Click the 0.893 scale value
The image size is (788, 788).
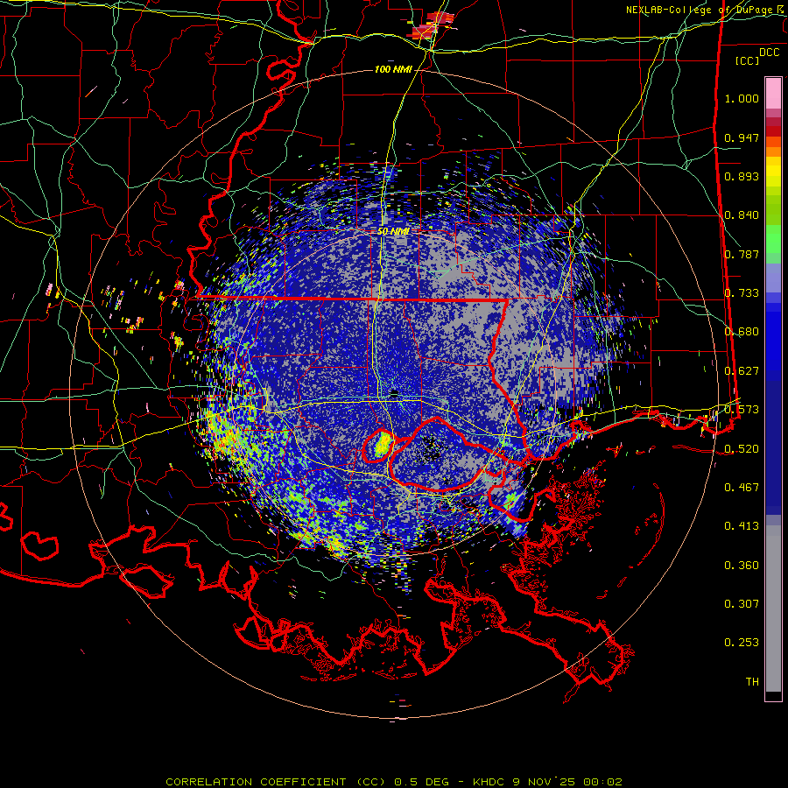click(742, 176)
